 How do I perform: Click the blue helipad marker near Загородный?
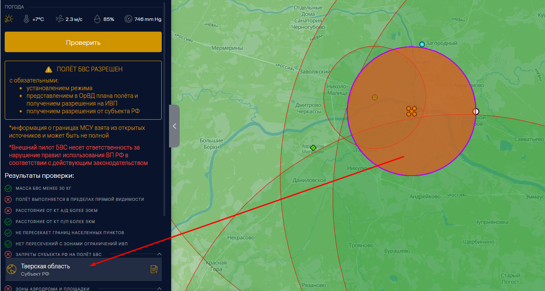click(x=422, y=44)
